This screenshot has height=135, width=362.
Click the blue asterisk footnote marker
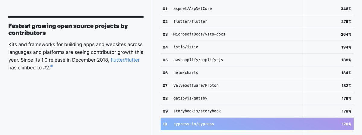coord(52,66)
